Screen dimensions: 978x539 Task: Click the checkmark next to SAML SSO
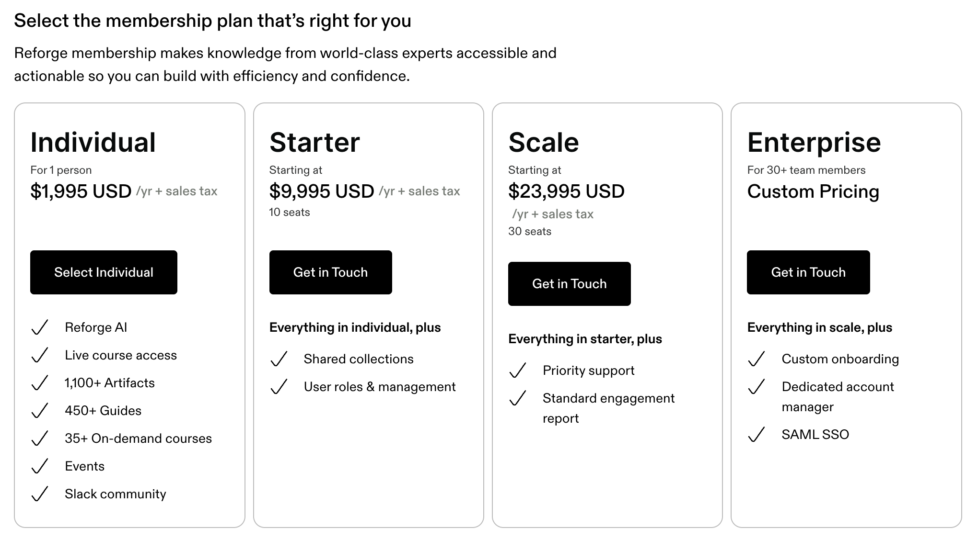point(757,435)
